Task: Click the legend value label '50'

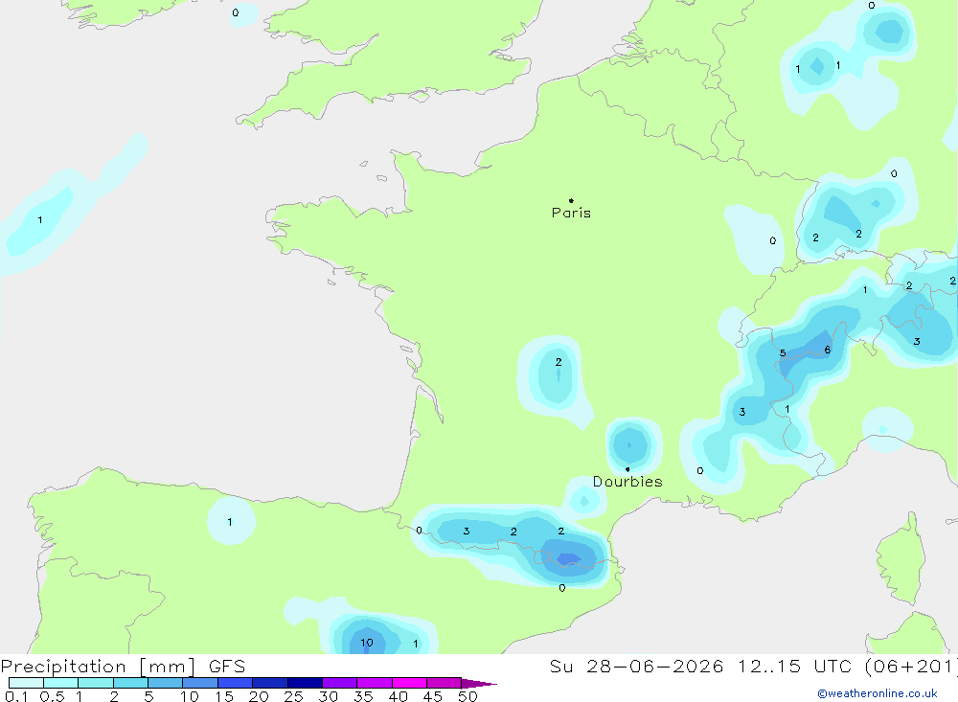Action: (468, 696)
